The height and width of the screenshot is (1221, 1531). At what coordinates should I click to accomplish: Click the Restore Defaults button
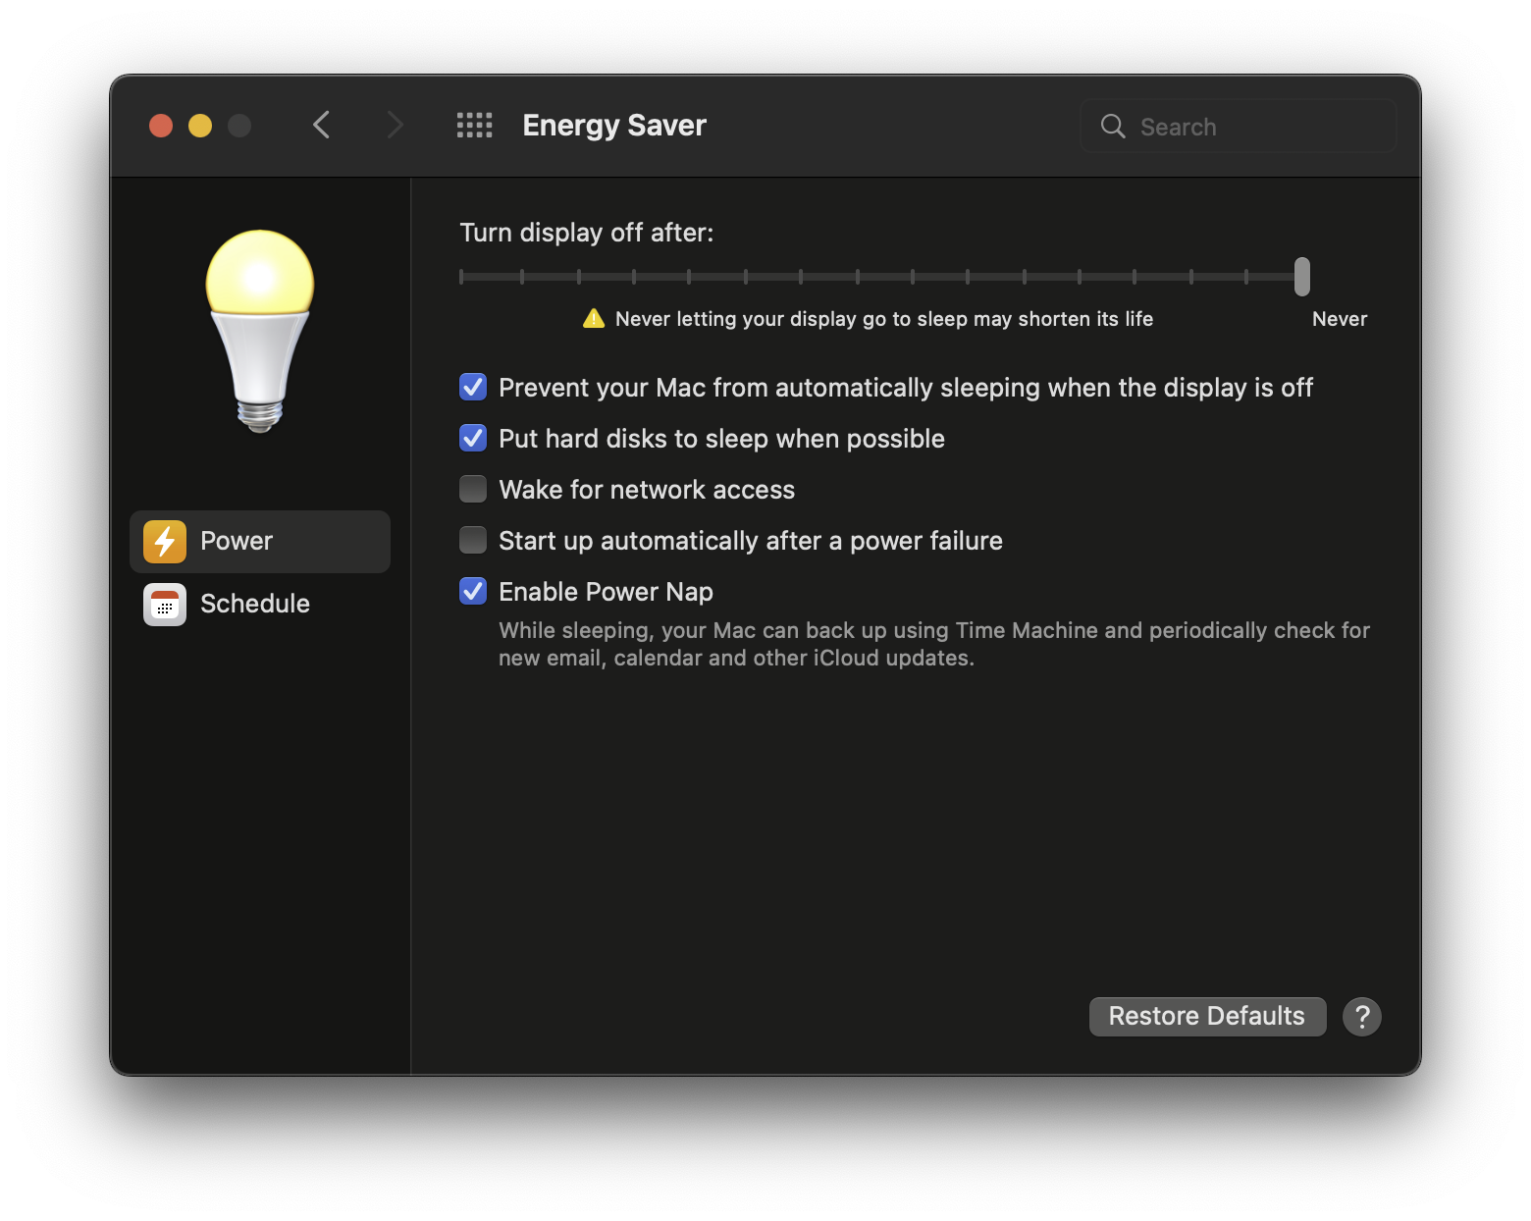(1207, 1017)
